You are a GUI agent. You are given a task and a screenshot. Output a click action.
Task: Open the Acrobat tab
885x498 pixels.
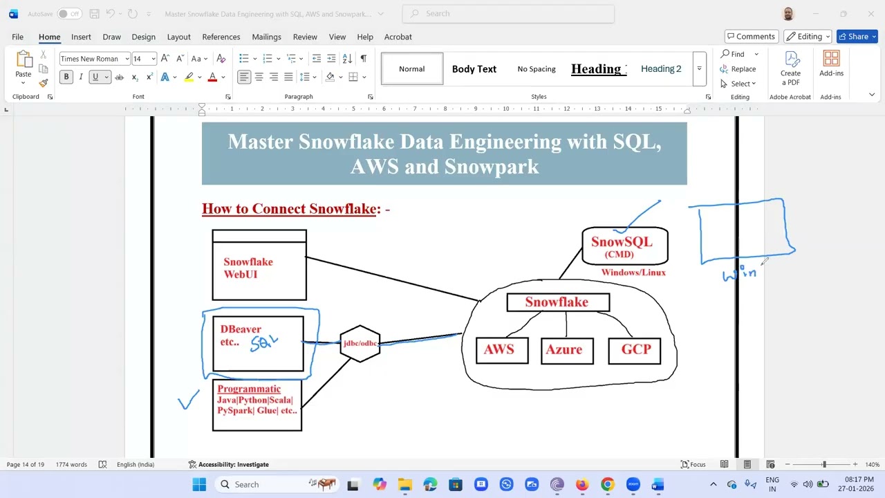398,37
